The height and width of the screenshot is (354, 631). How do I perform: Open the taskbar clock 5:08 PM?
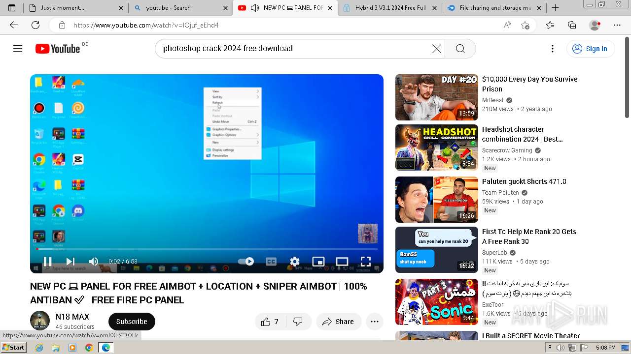pos(605,348)
